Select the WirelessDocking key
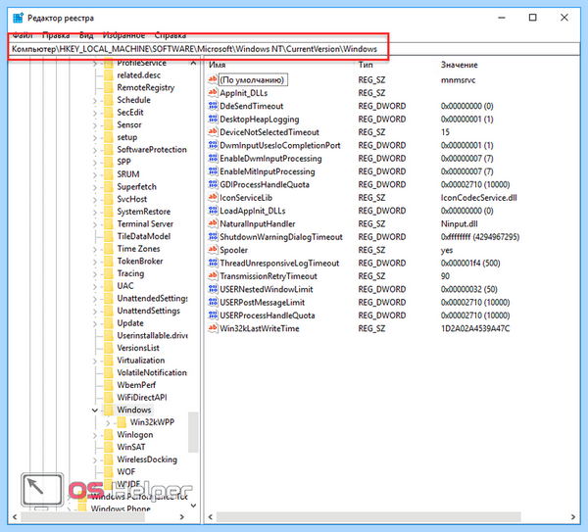 pos(147,459)
